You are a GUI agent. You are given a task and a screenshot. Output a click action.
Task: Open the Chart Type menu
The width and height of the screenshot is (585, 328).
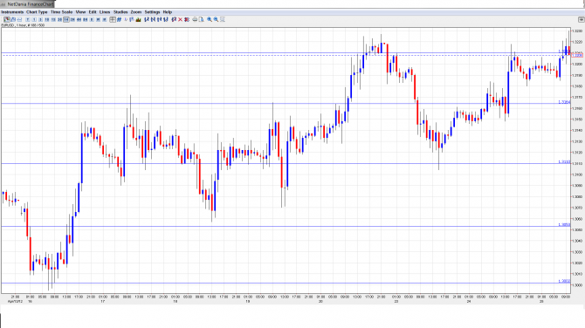(x=37, y=12)
